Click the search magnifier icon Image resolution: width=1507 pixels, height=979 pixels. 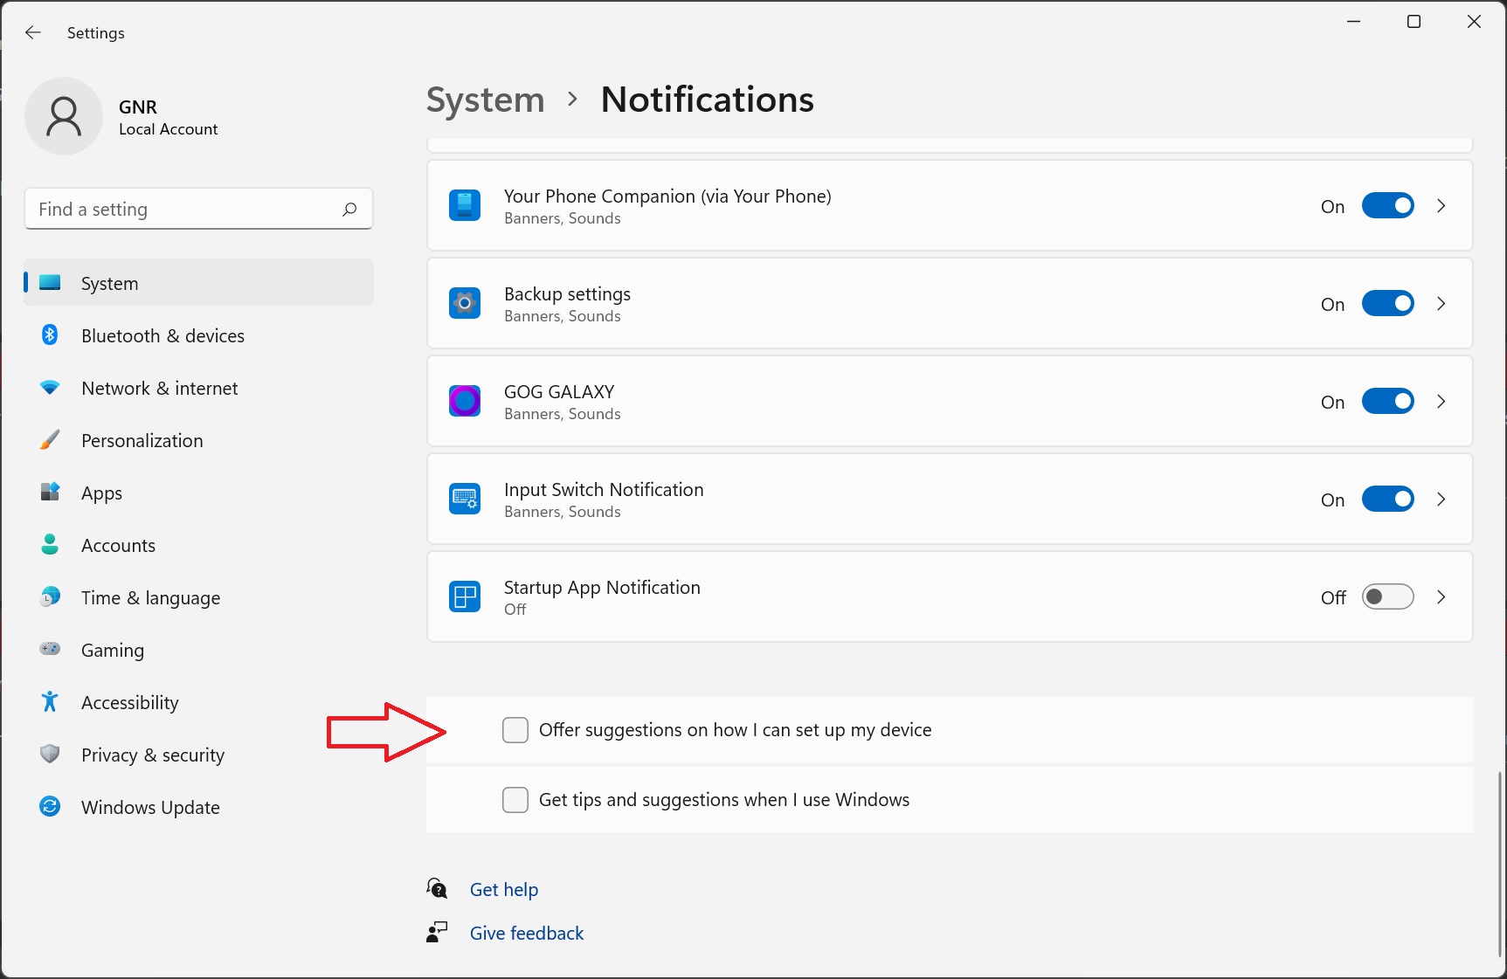(x=349, y=210)
